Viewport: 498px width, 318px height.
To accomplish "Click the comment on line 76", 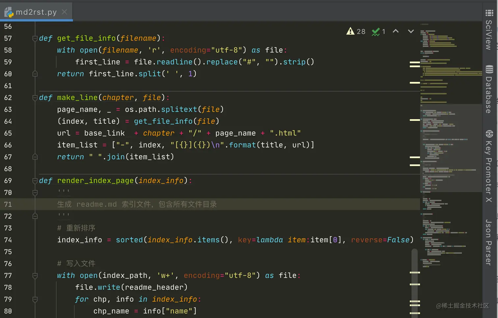I will (x=76, y=264).
